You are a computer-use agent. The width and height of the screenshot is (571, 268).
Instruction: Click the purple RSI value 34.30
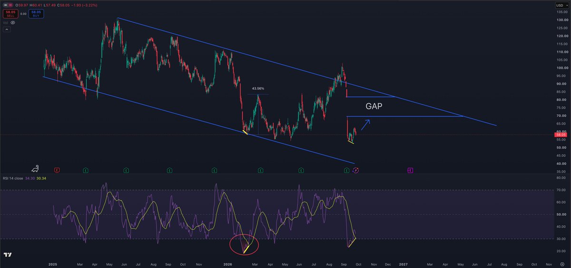click(x=30, y=178)
